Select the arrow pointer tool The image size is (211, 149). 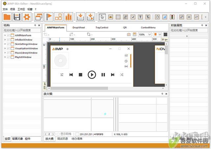pyautogui.click(x=103, y=17)
